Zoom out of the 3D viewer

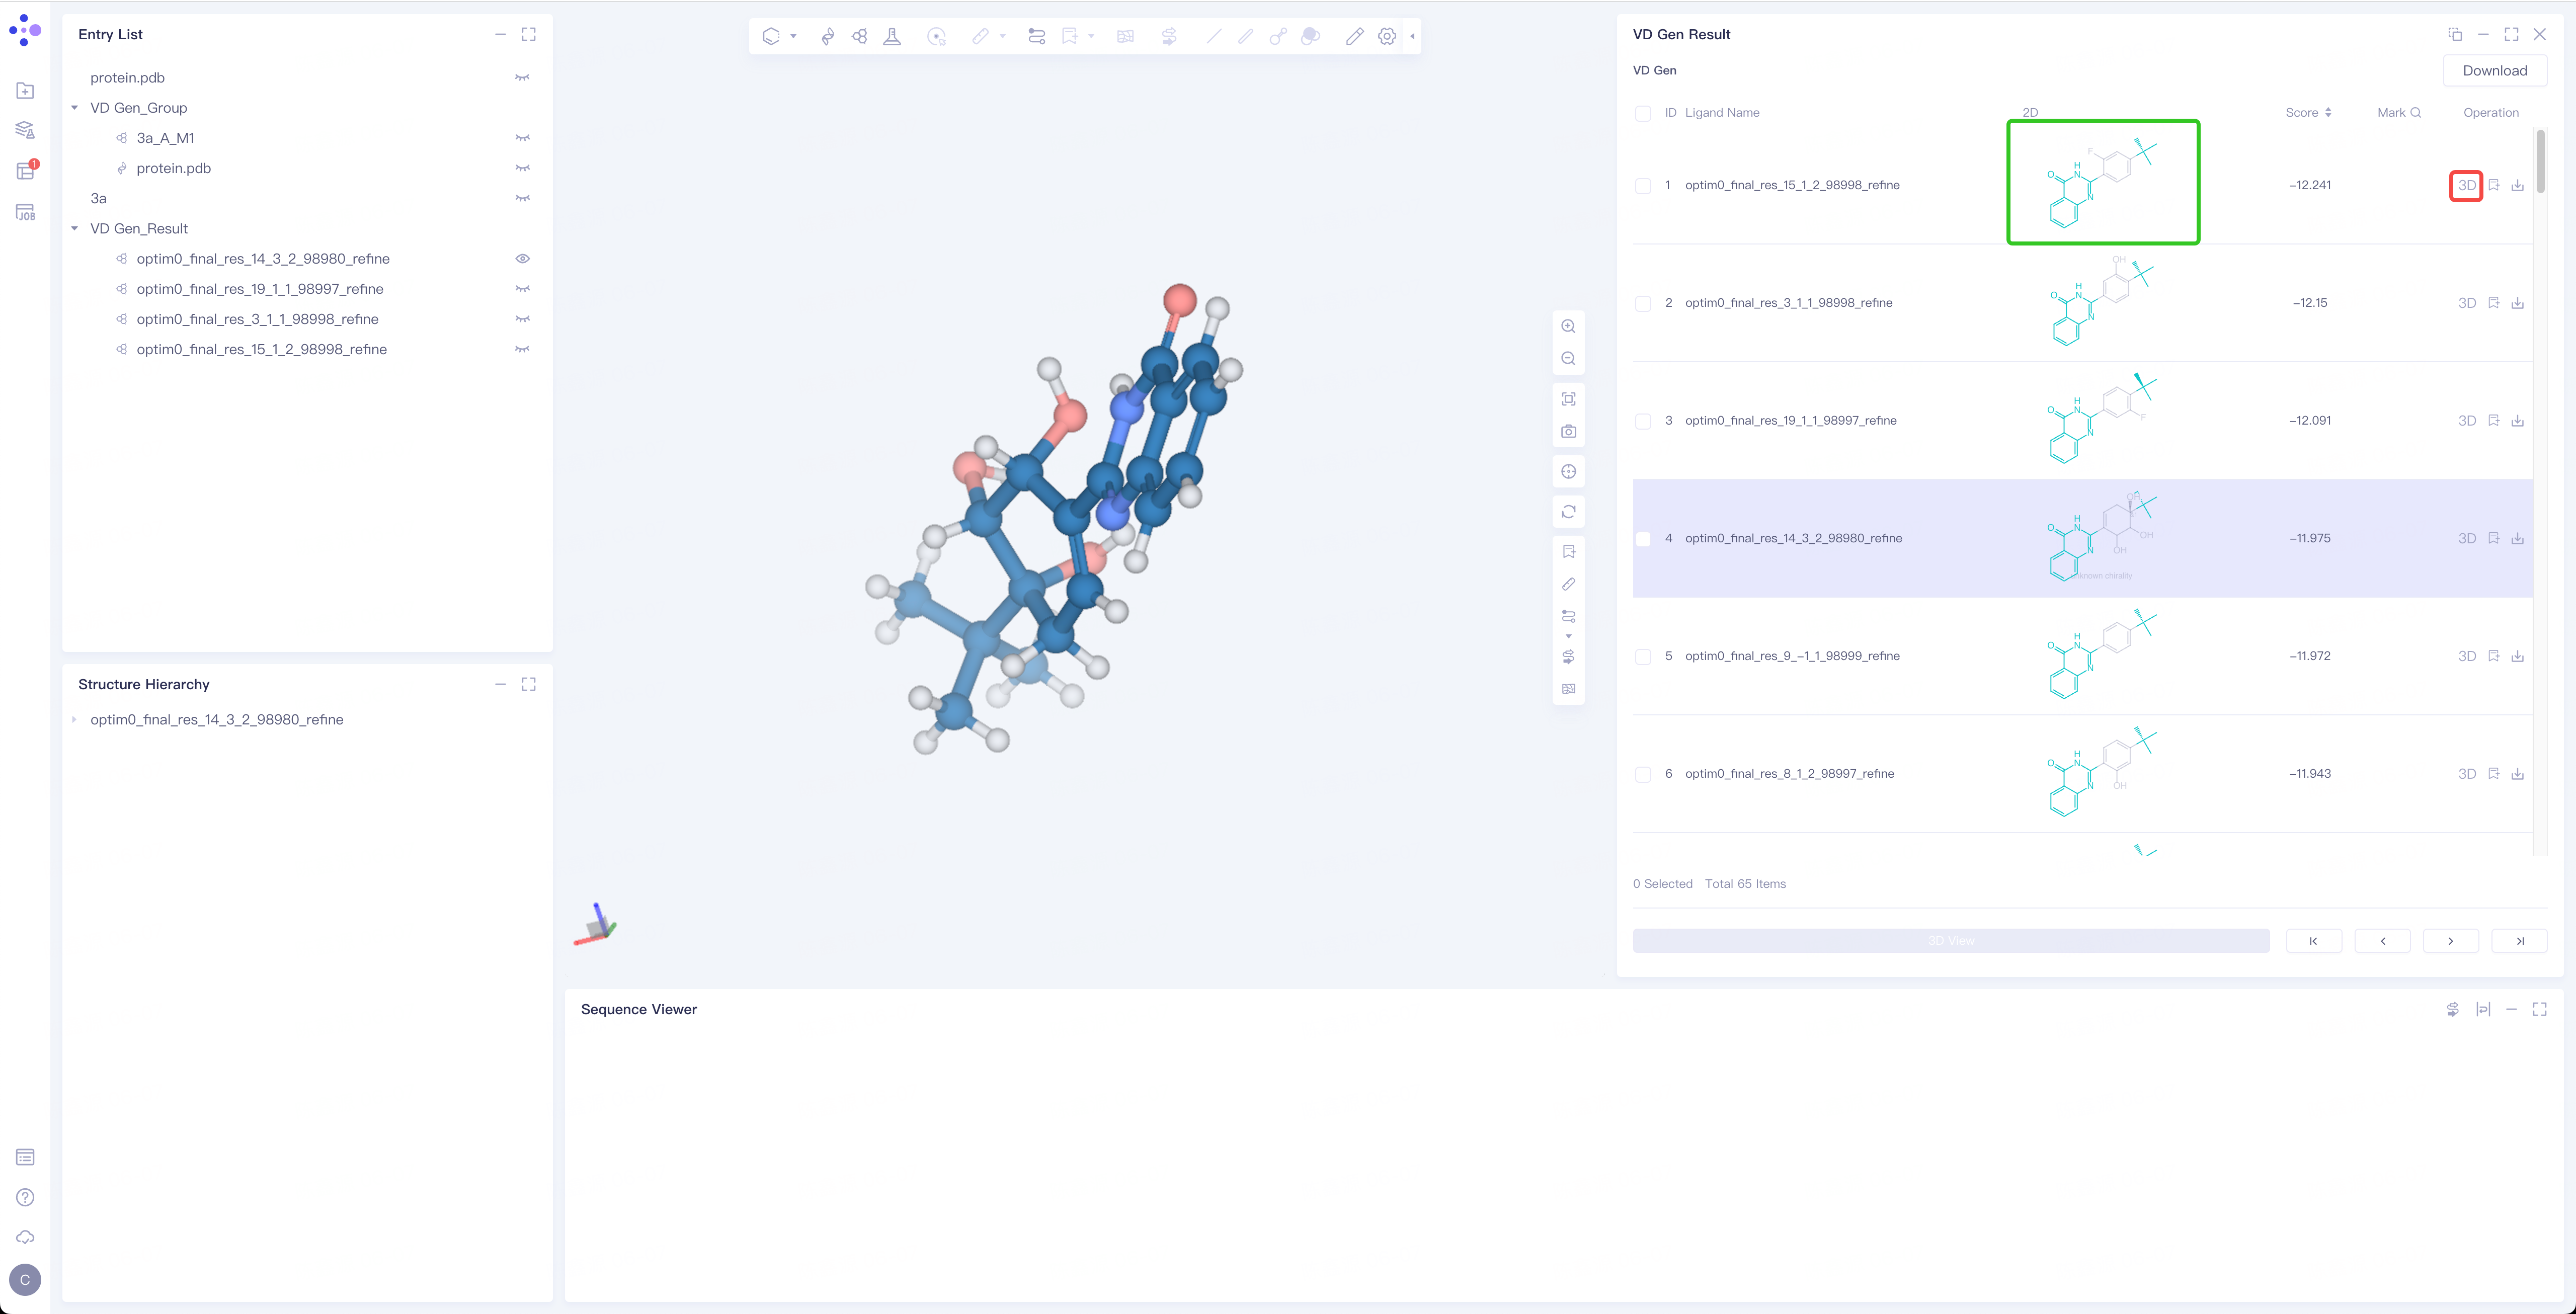pyautogui.click(x=1568, y=359)
